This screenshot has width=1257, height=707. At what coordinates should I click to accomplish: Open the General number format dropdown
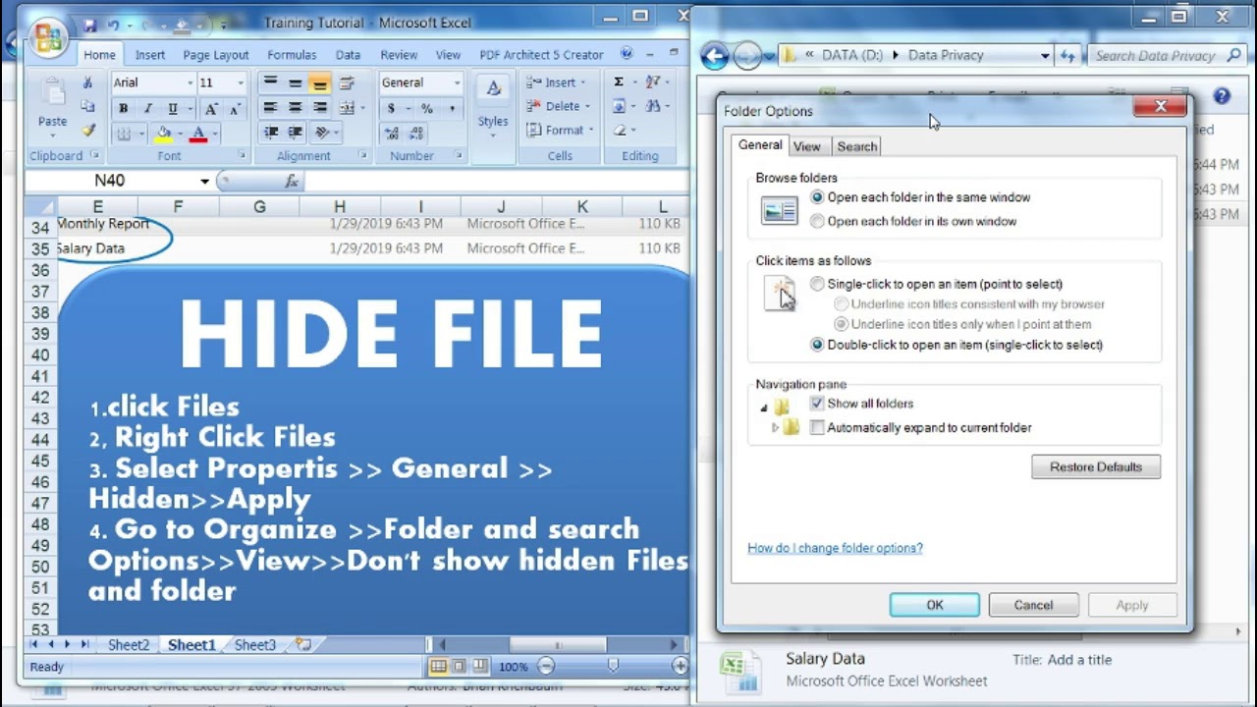point(457,83)
